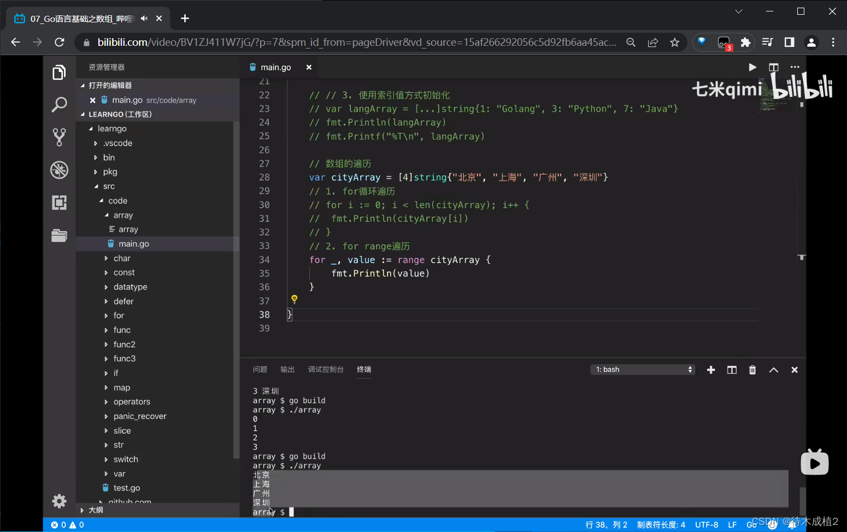The width and height of the screenshot is (847, 532).
Task: Open browser Extensions puzzle icon
Action: tap(745, 42)
